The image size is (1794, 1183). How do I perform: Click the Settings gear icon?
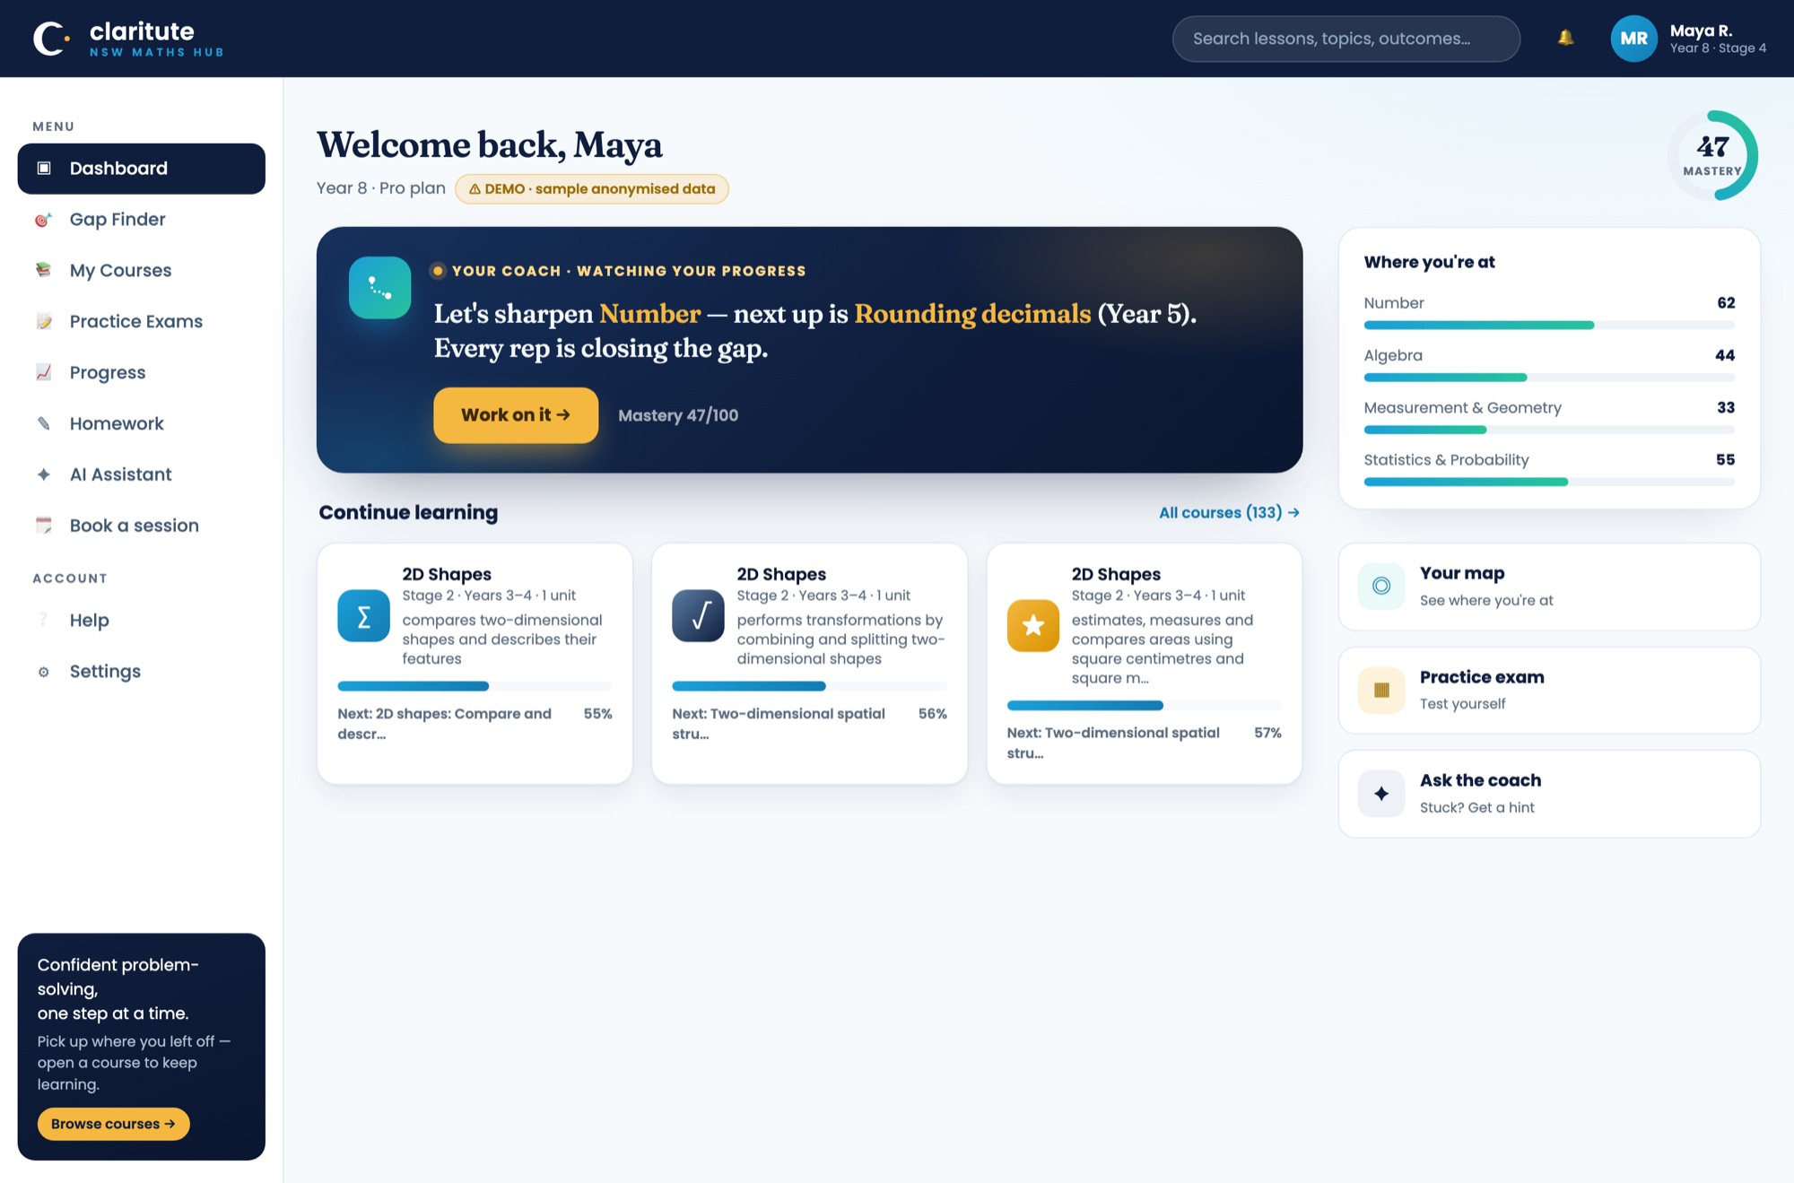pos(43,672)
